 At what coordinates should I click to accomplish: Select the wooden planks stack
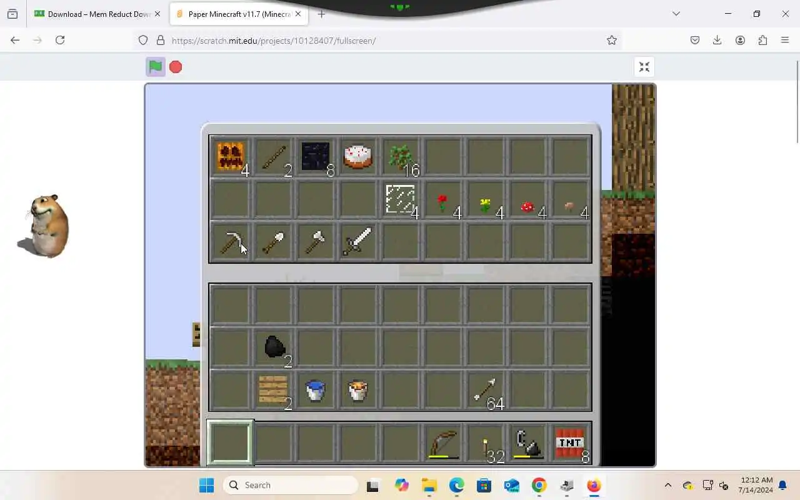273,390
